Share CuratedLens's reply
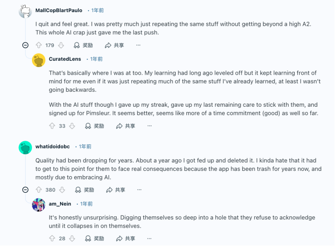This screenshot has width=335, height=246. point(125,126)
